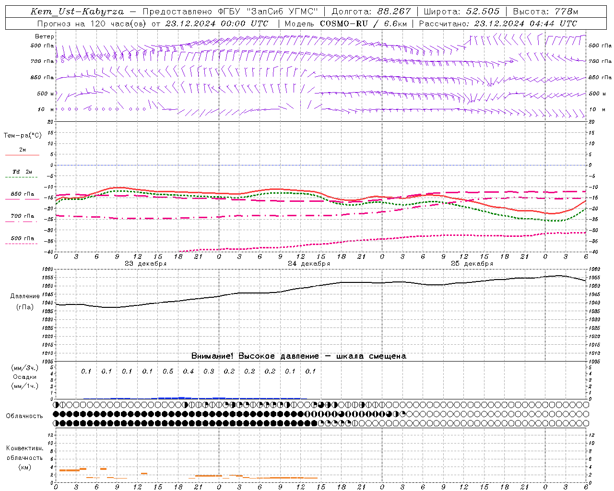This screenshot has height=491, width=614.
Task: Select the Тем-ра(°C) axis label
Action: pyautogui.click(x=23, y=136)
